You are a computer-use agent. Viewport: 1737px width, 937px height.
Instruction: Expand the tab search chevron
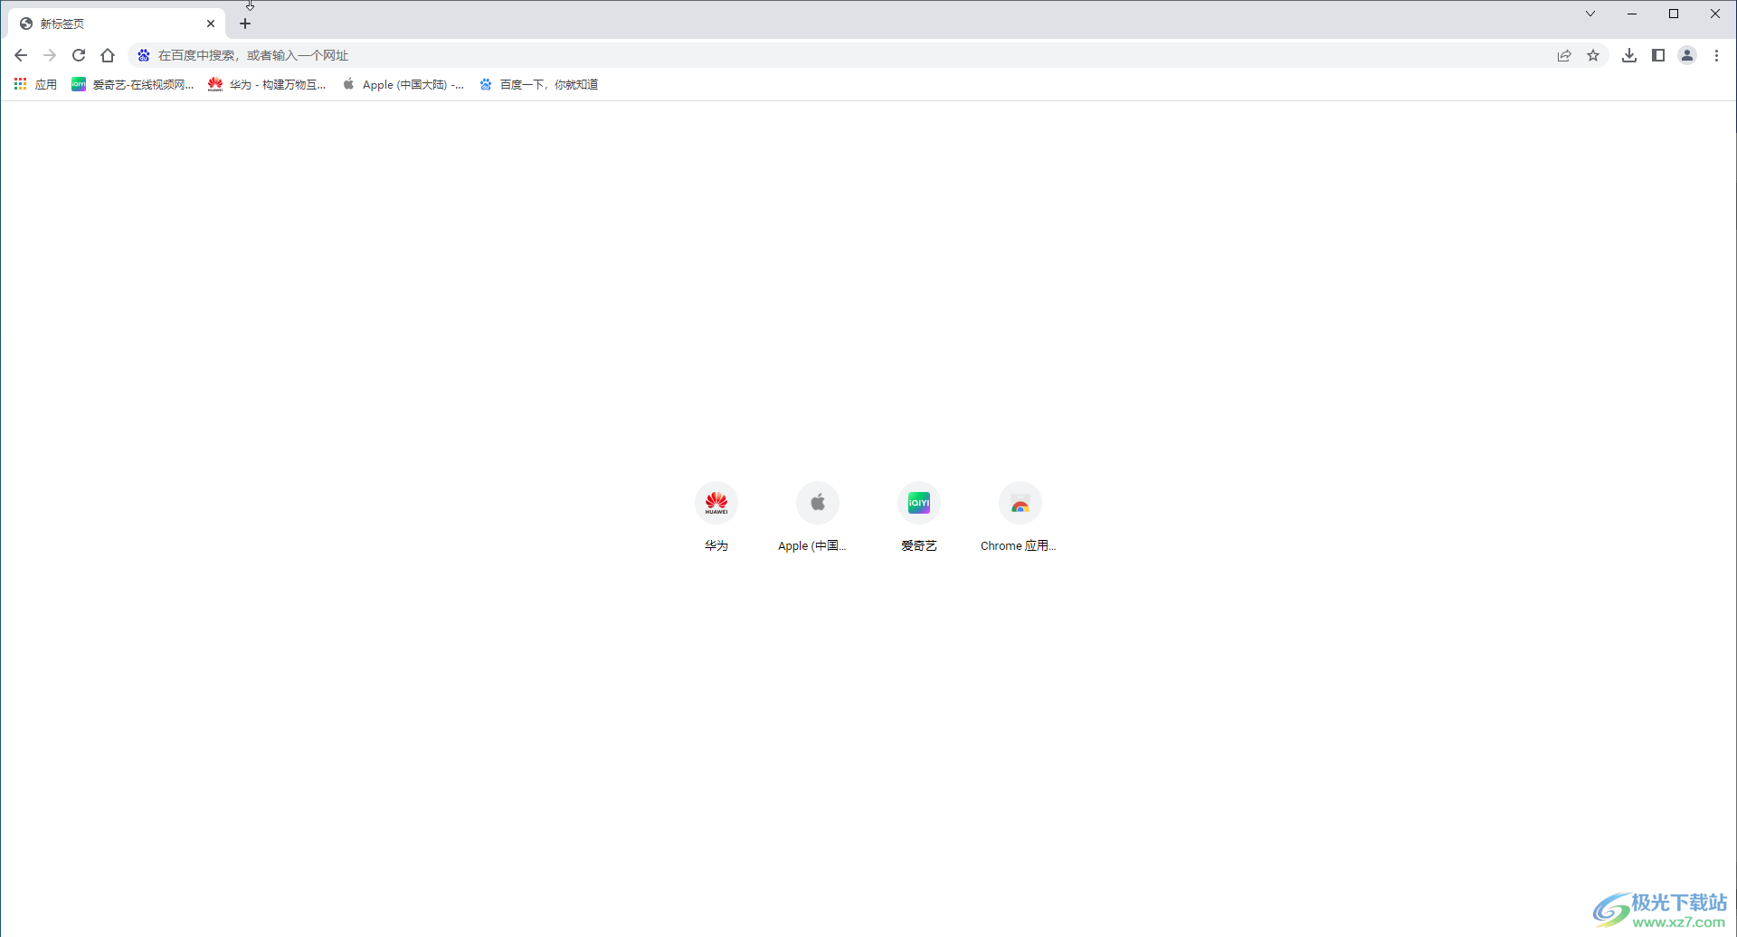pos(1590,14)
